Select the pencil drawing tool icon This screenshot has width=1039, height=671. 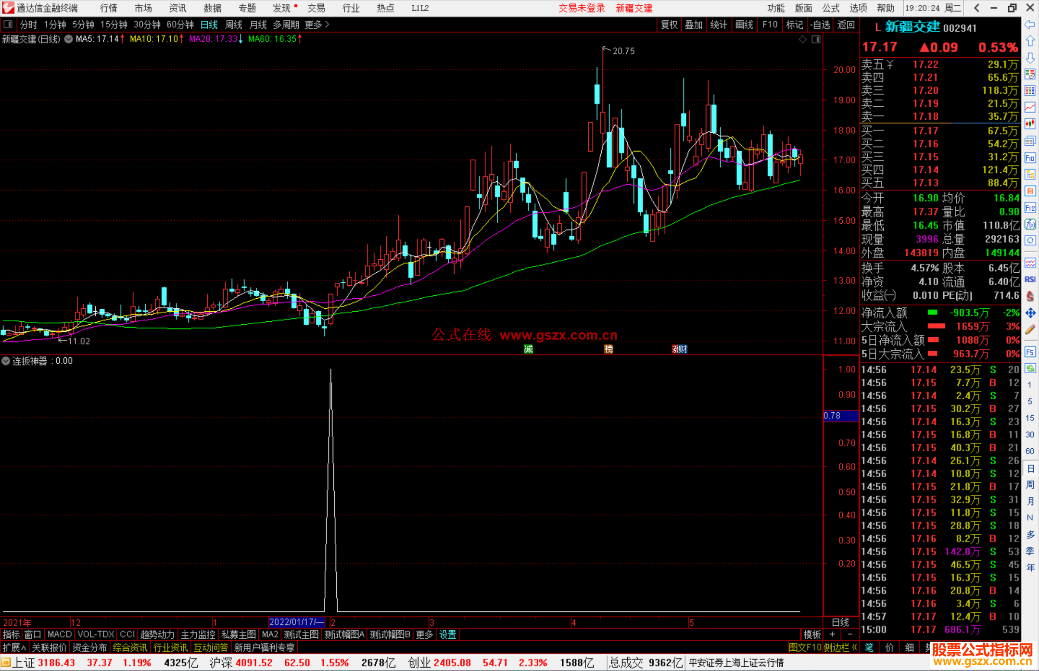pos(1030,330)
